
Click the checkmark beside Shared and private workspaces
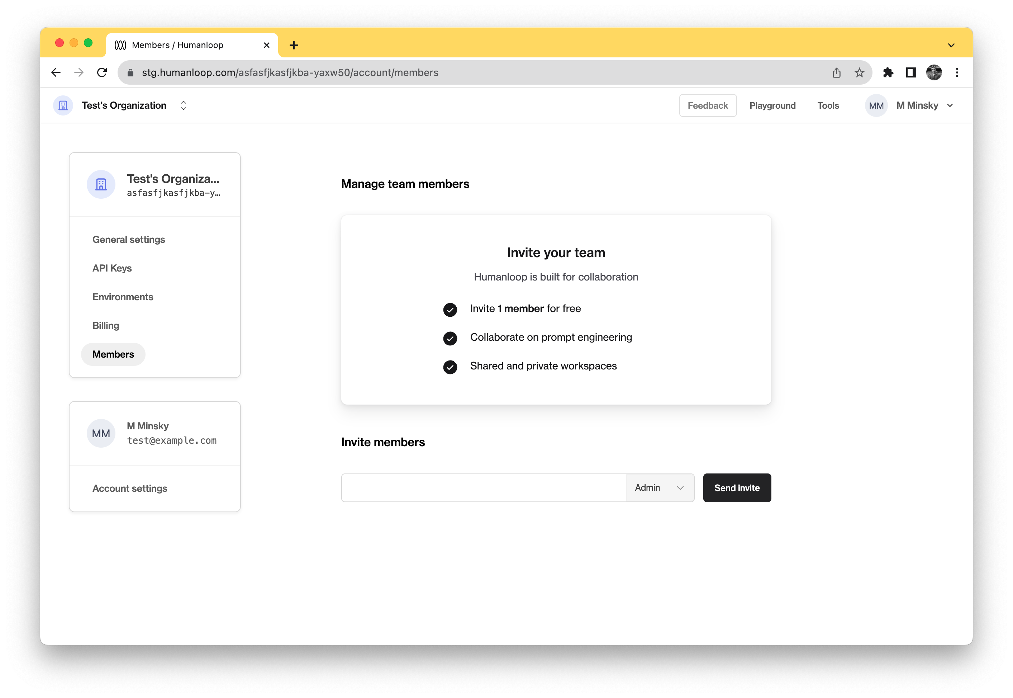pos(450,367)
